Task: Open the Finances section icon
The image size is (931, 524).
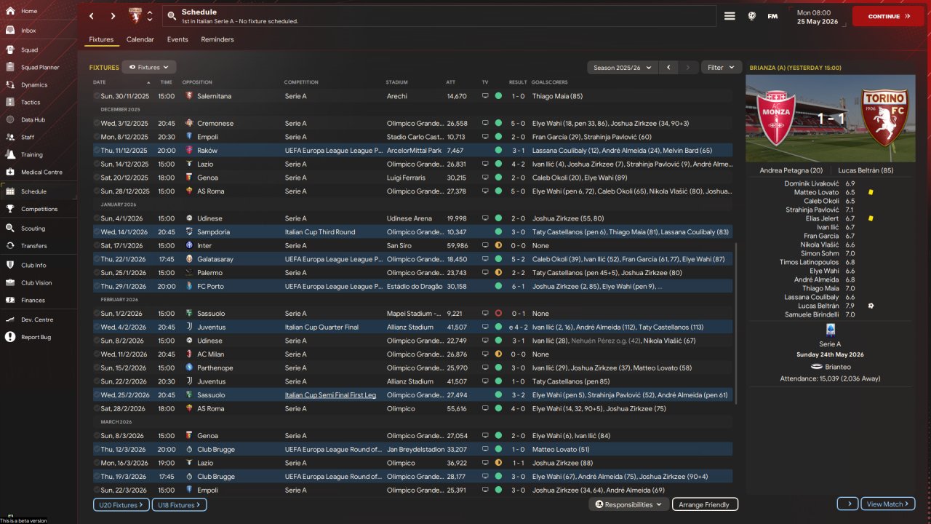Action: coord(11,300)
